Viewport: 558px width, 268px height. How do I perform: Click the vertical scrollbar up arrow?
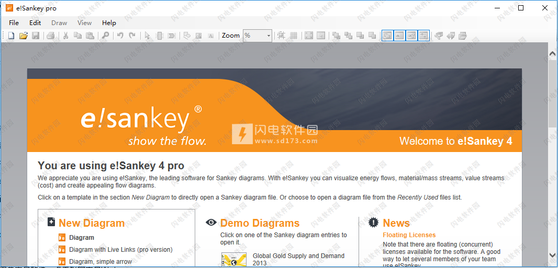pos(552,54)
